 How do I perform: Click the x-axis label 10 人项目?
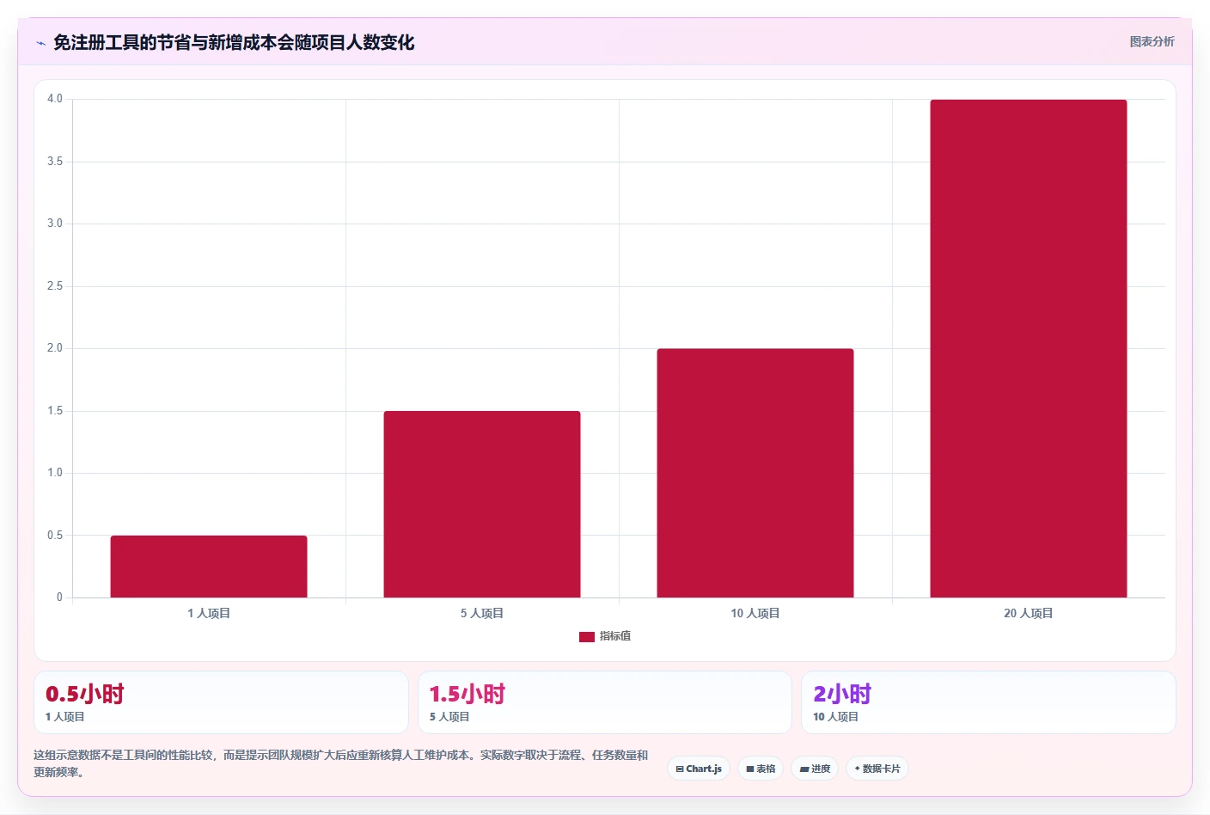coord(755,613)
